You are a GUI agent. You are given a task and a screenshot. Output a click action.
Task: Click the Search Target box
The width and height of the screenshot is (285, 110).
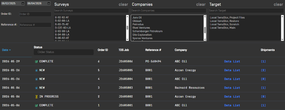(x=246, y=11)
